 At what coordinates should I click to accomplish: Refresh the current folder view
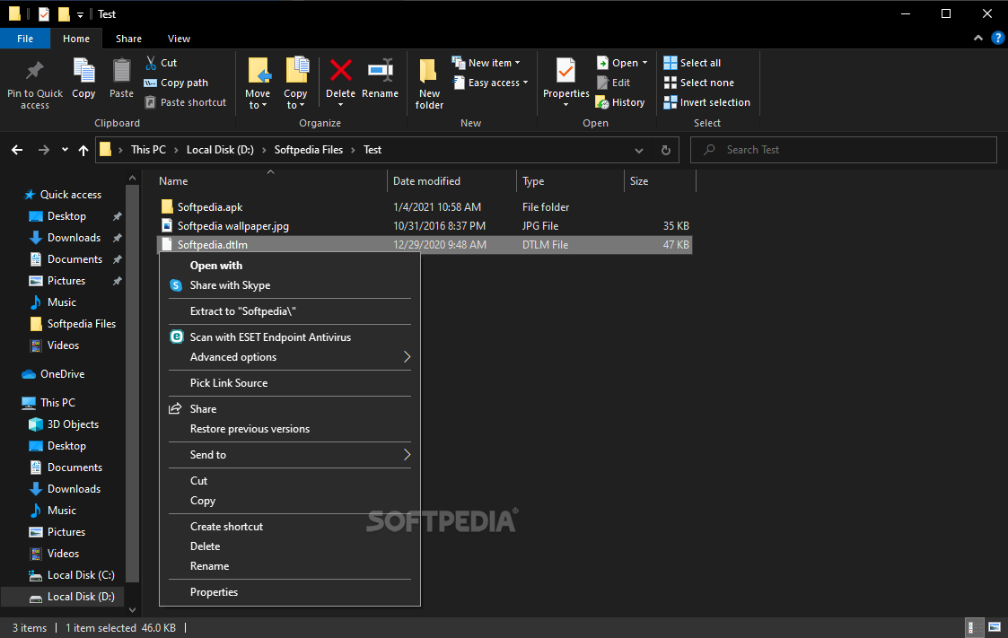coord(666,150)
